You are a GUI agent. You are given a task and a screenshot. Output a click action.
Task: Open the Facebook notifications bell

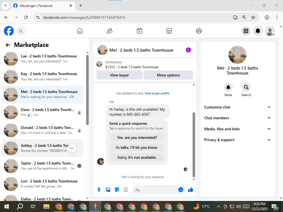point(258,31)
